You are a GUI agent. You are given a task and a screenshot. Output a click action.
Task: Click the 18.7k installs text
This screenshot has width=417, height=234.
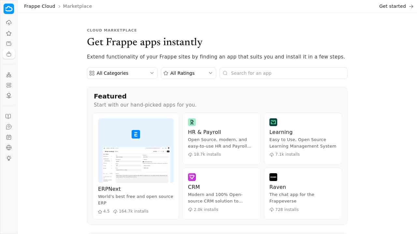click(x=207, y=154)
